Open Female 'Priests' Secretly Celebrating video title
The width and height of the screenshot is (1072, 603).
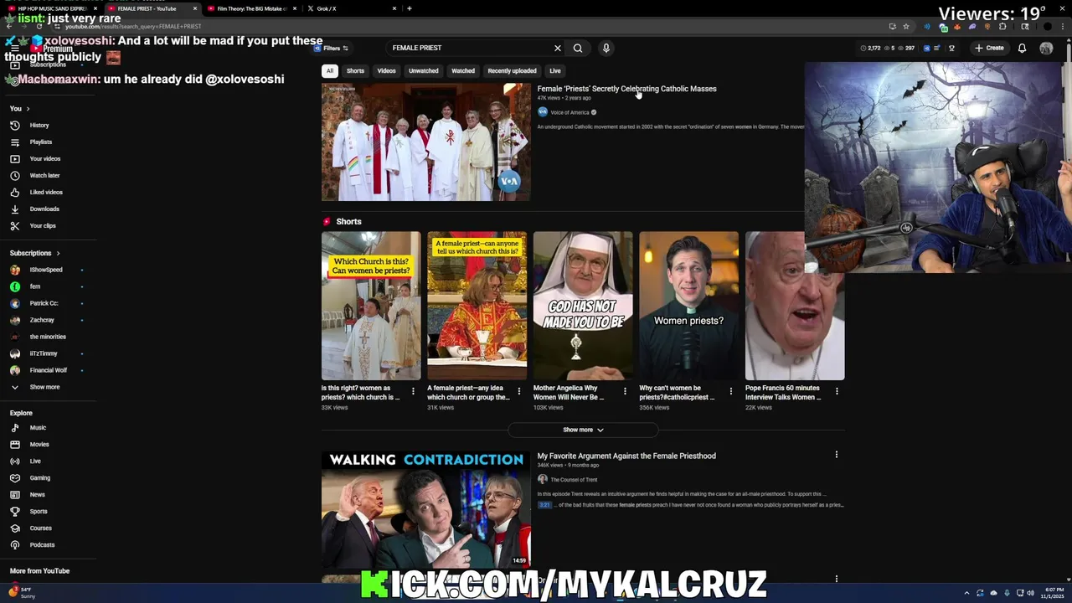626,89
